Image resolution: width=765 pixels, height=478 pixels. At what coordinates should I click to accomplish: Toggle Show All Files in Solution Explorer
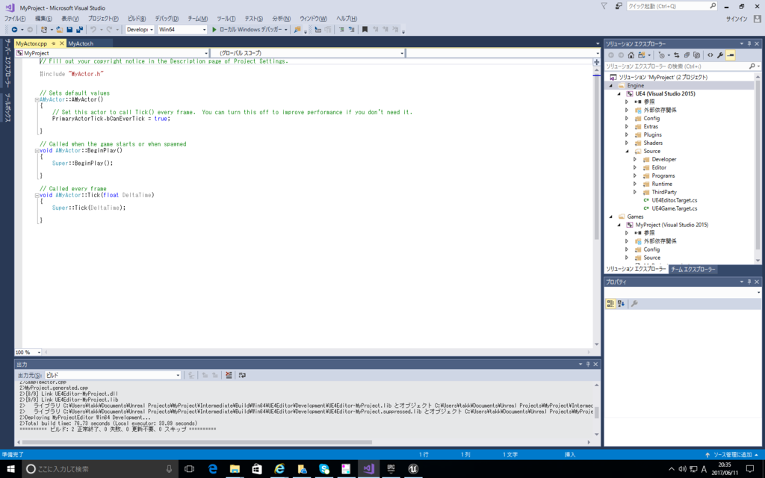tap(697, 55)
